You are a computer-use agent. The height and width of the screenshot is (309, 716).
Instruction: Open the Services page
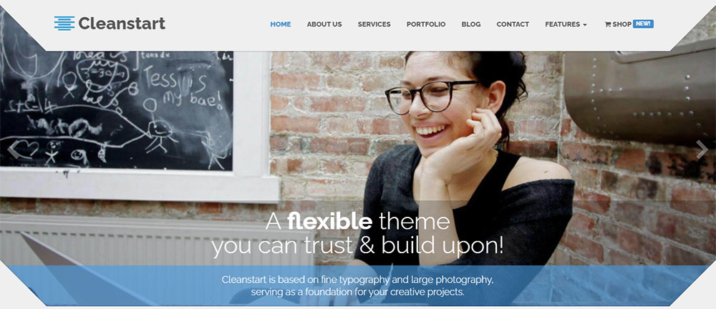(374, 24)
